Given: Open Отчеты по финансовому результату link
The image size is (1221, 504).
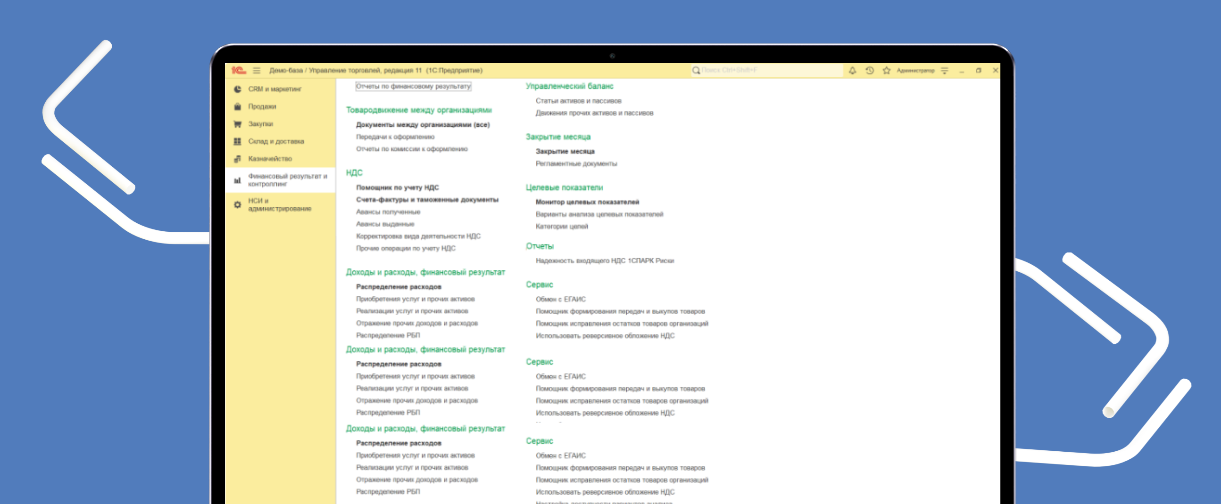Looking at the screenshot, I should click(x=413, y=86).
